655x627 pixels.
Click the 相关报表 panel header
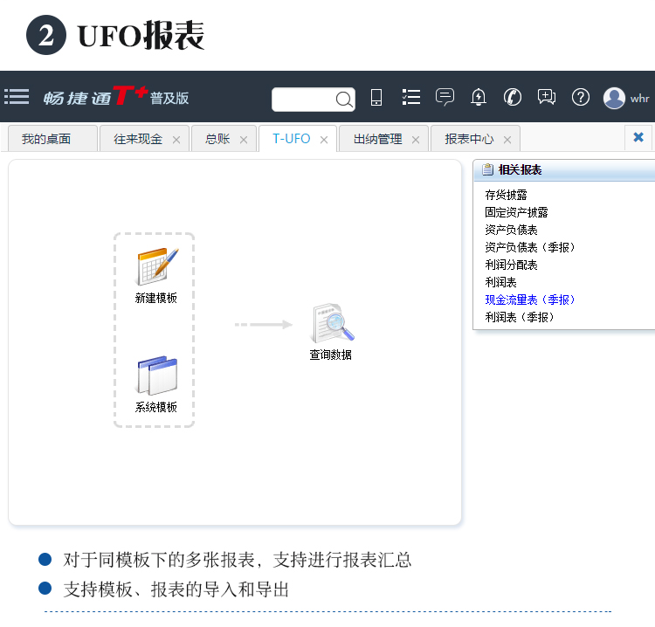[x=564, y=170]
